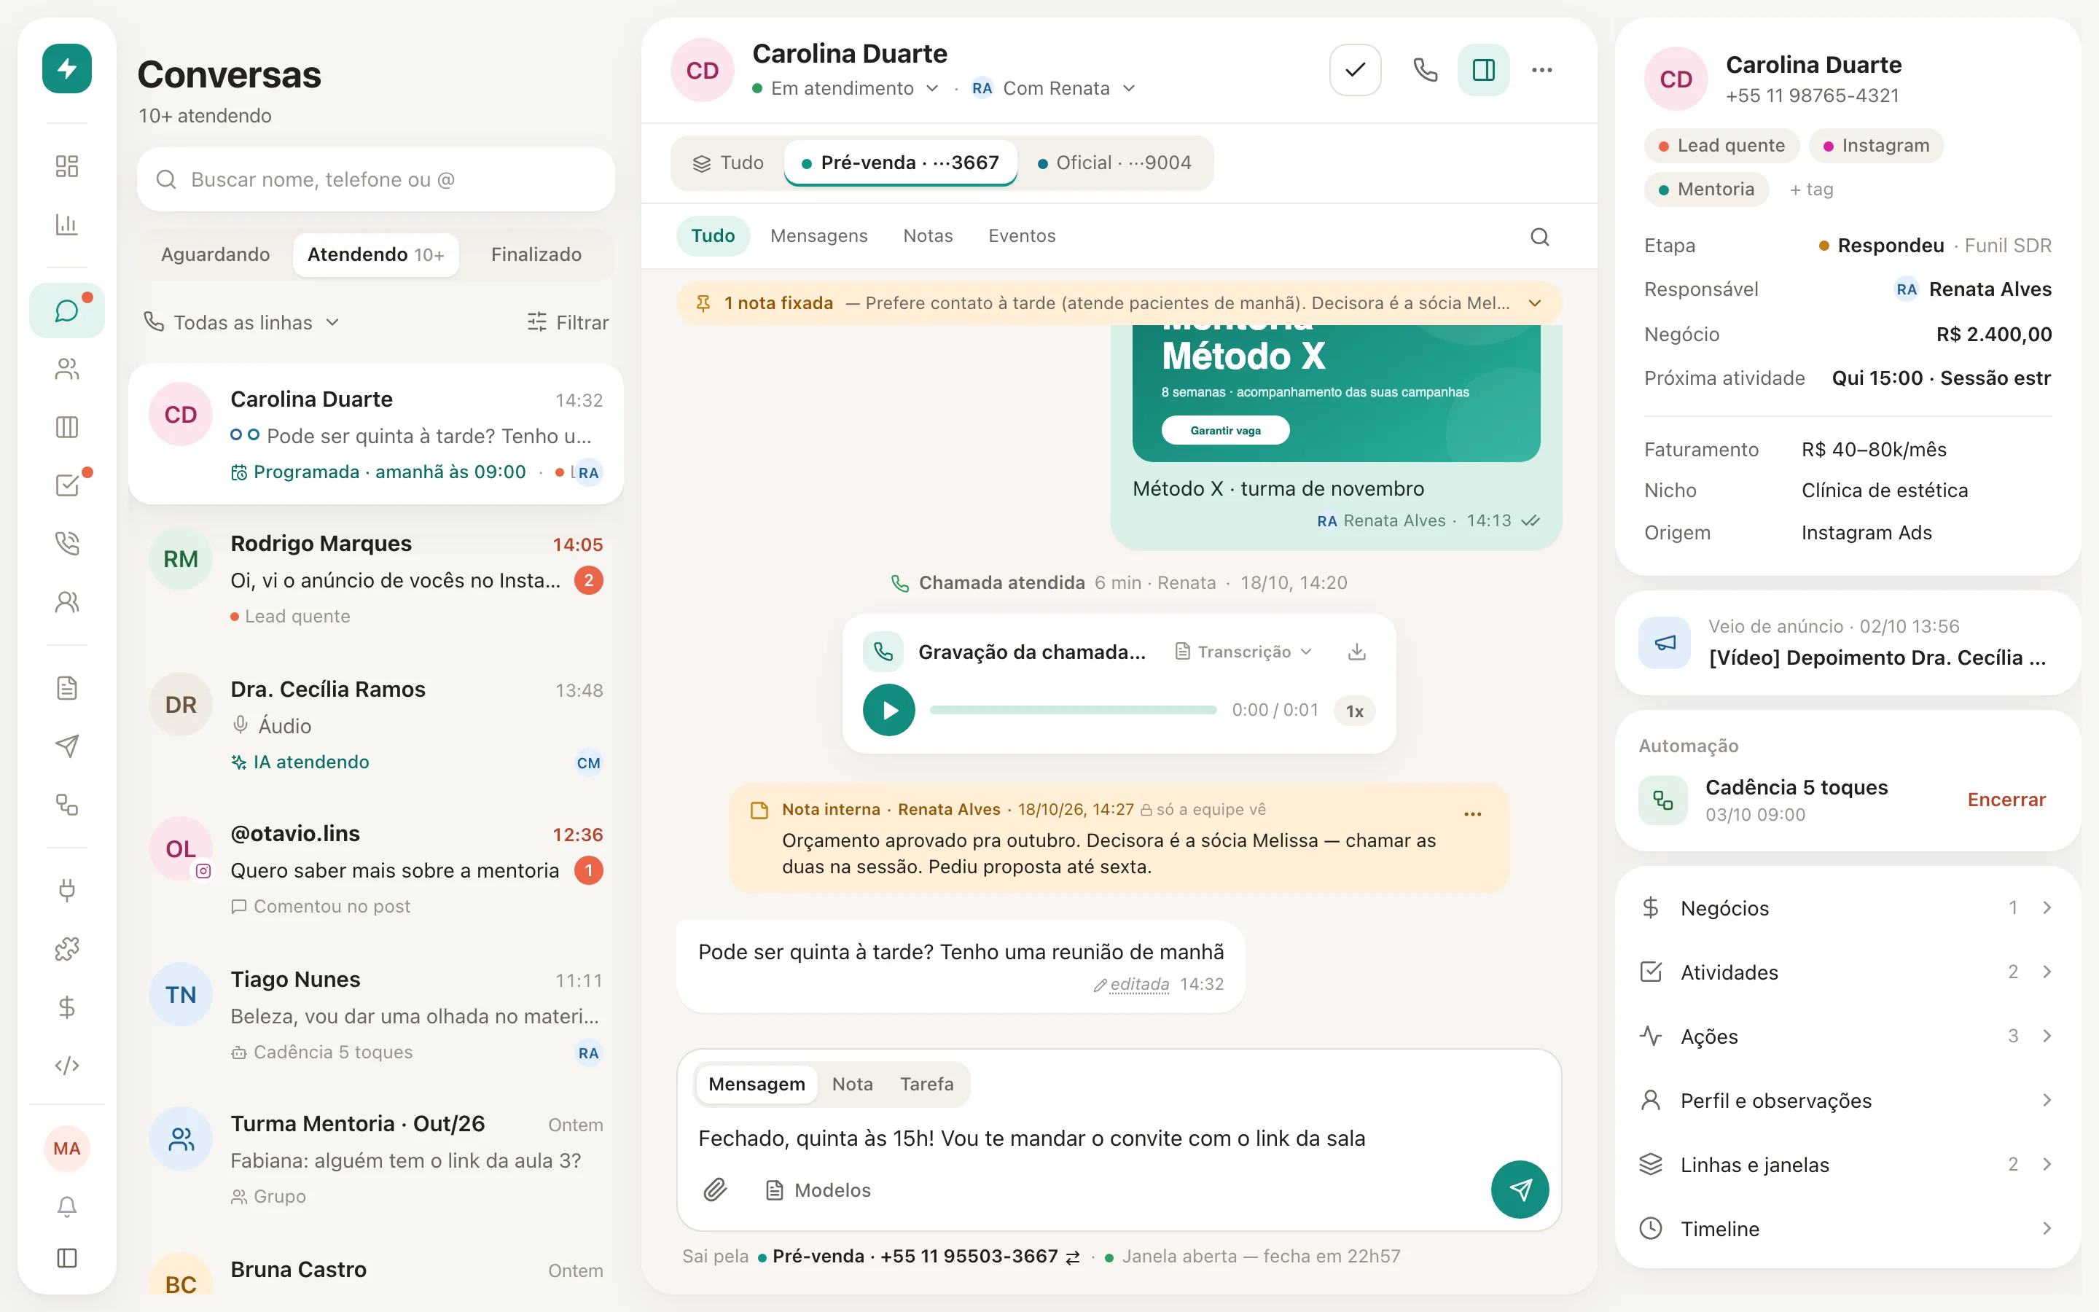
Task: Attach a file with the paperclip icon
Action: tap(715, 1190)
